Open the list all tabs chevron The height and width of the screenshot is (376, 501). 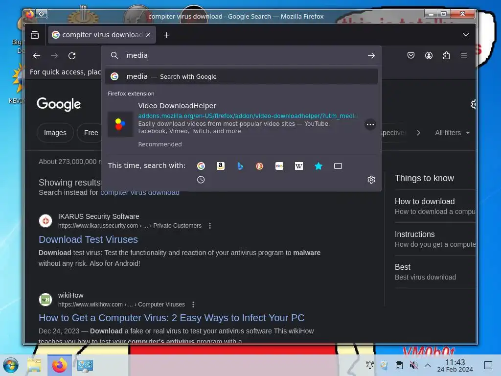click(466, 35)
